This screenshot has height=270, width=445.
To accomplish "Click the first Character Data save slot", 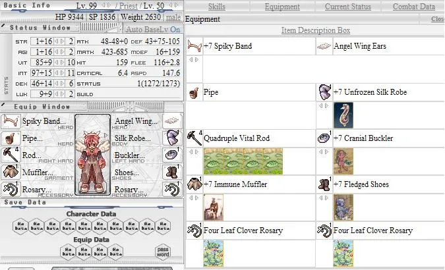I will coord(20,227).
